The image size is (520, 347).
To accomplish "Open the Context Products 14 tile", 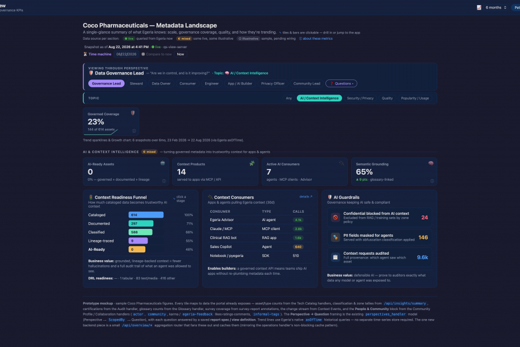I will pos(215,171).
